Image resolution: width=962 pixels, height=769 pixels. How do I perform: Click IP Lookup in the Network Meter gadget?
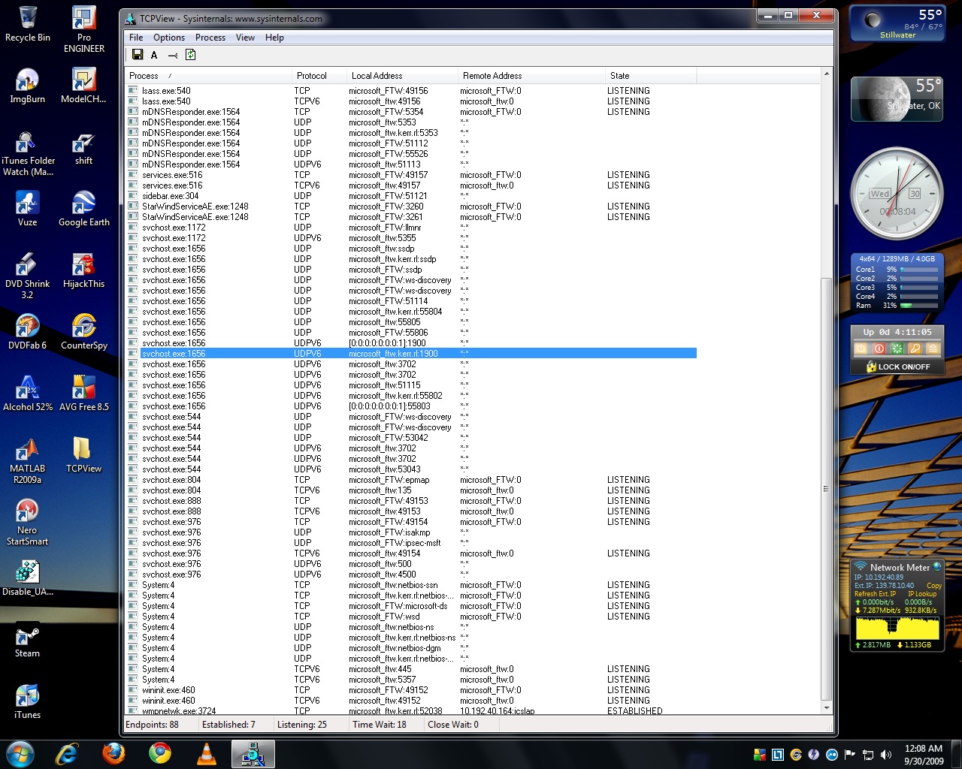coord(923,594)
